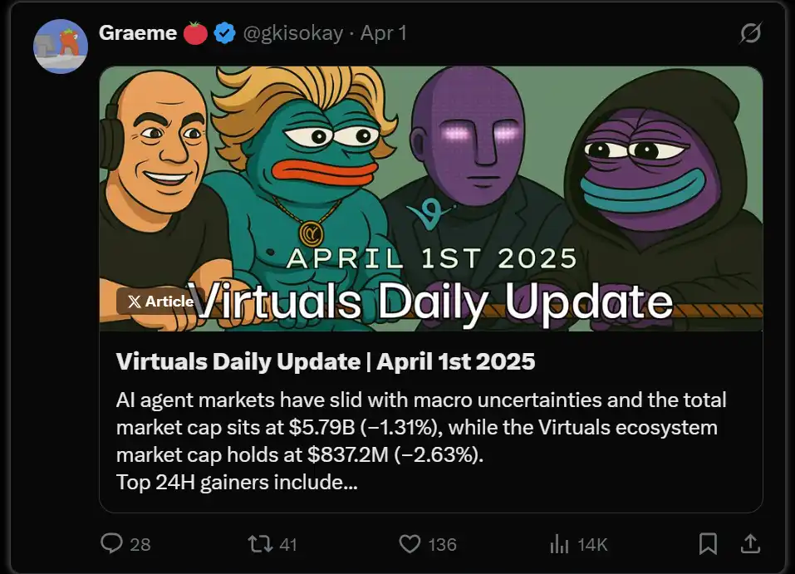Image resolution: width=795 pixels, height=574 pixels.
Task: Click the share upload arrow icon
Action: click(x=750, y=544)
